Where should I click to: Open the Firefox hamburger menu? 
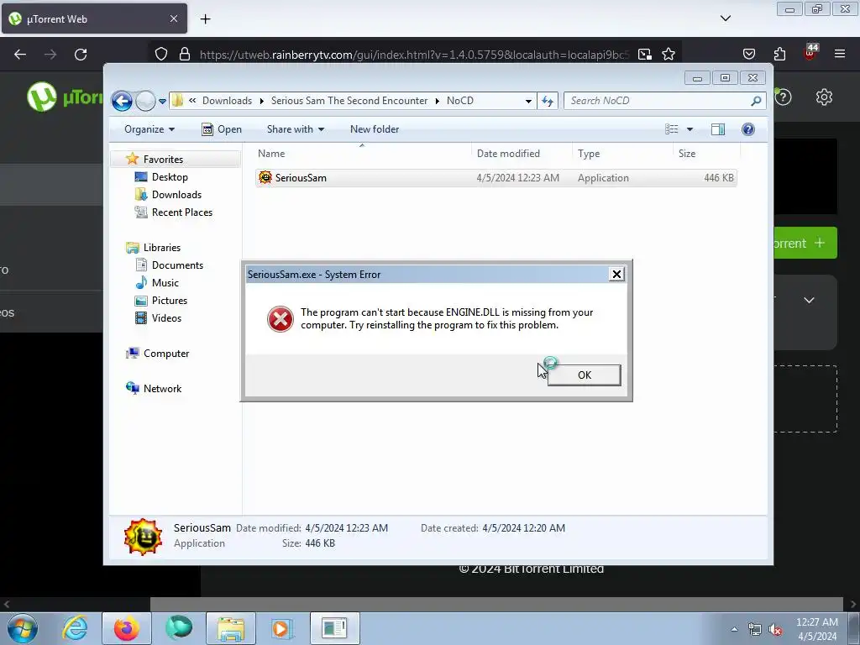click(x=840, y=54)
